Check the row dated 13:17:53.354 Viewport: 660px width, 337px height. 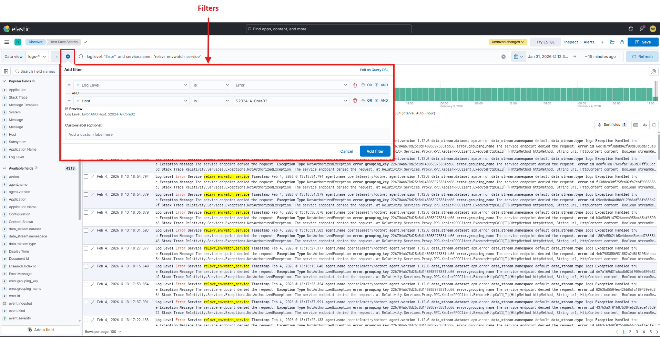coord(86,284)
